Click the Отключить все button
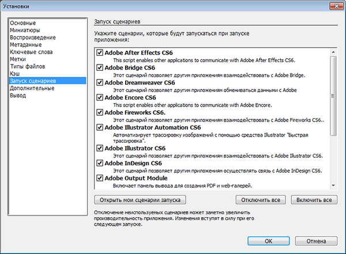Viewport: 346px width, 254px height. pyautogui.click(x=261, y=200)
